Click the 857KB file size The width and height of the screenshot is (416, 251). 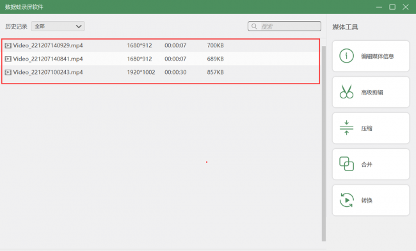[x=215, y=72]
